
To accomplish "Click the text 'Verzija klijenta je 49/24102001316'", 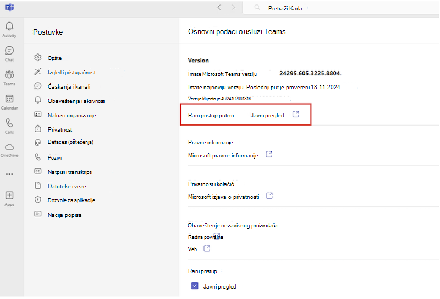I will point(219,99).
